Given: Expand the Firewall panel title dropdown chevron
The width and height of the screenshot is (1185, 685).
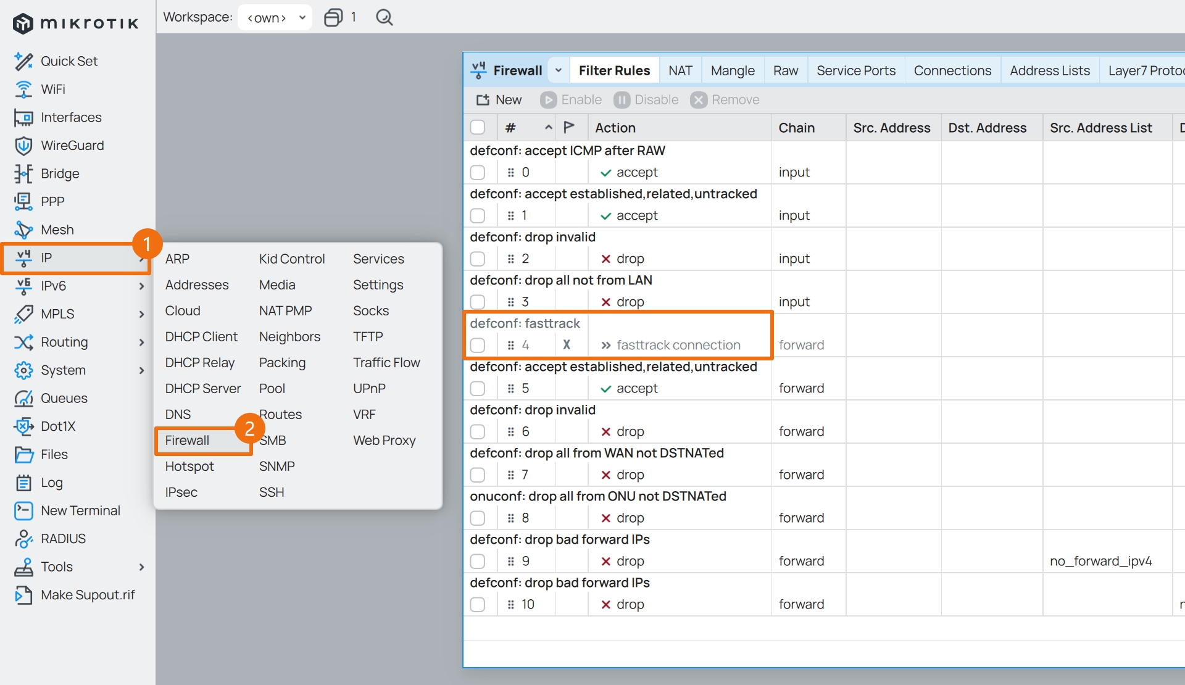Looking at the screenshot, I should pos(559,70).
